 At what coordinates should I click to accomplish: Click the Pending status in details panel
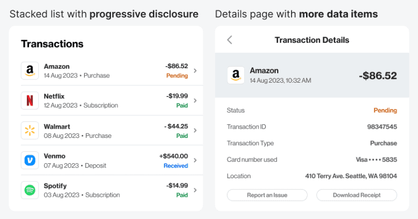[385, 111]
